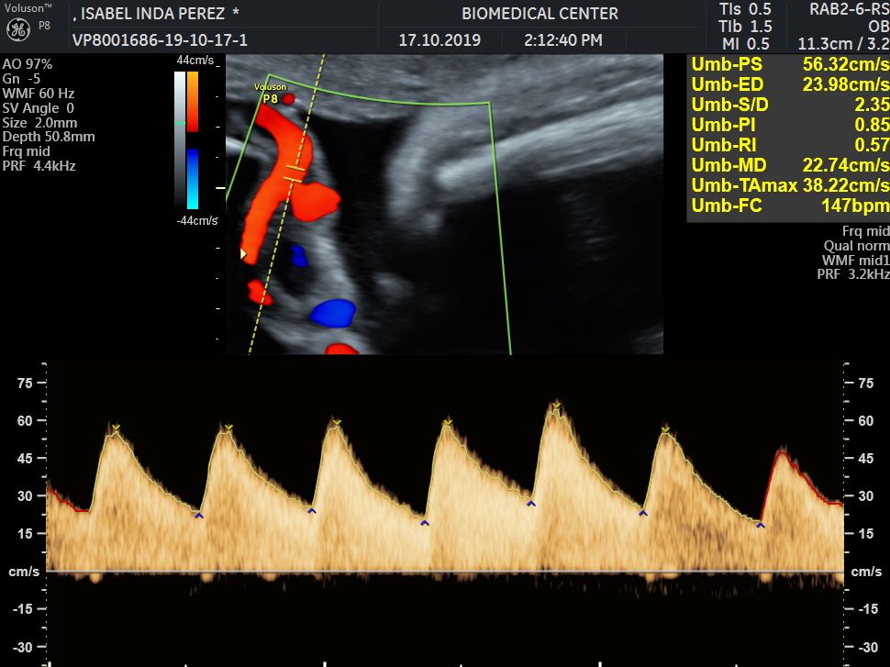This screenshot has width=890, height=667.
Task: Select patient name ISABEL INDA PEREZ
Action: point(152,14)
